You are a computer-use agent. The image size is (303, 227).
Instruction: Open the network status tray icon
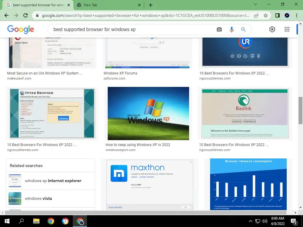(x=258, y=221)
